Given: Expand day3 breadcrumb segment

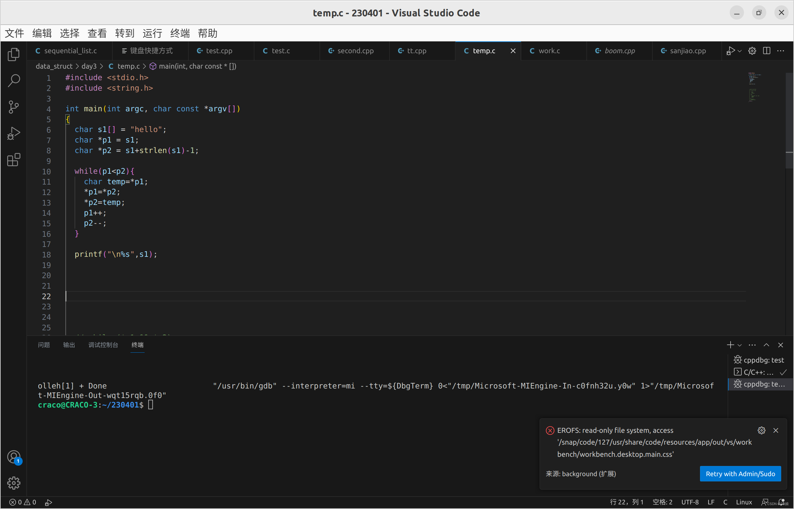Looking at the screenshot, I should (x=89, y=66).
